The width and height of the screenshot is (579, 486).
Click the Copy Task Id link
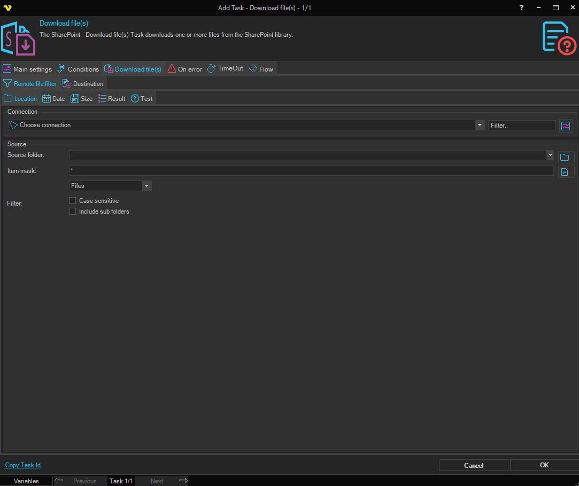pos(22,465)
